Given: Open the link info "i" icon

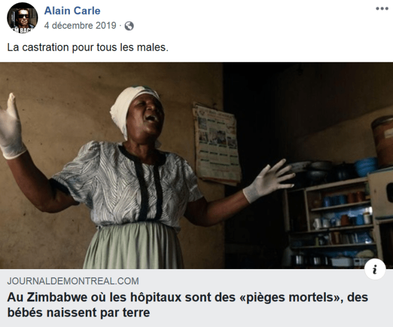Looking at the screenshot, I should tap(375, 270).
